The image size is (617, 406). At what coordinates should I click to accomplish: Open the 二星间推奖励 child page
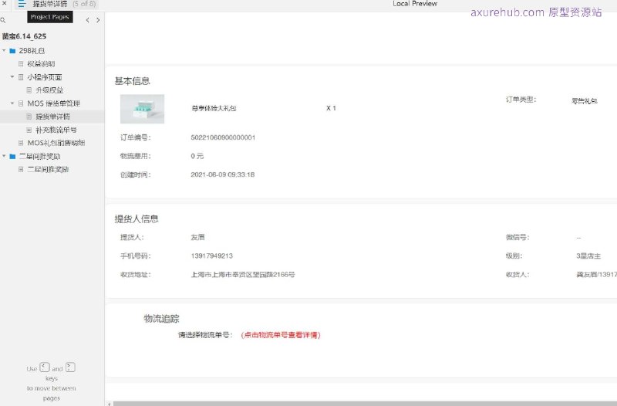coord(48,169)
